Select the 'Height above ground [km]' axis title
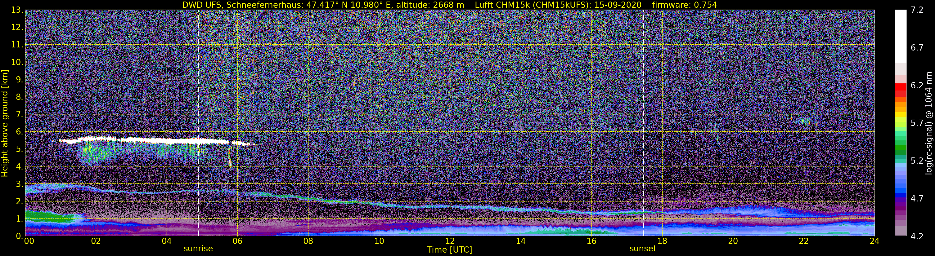Image resolution: width=935 pixels, height=256 pixels. coord(5,123)
